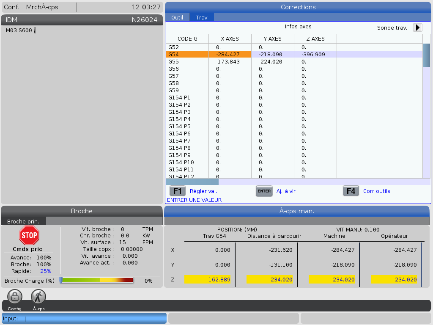The image size is (433, 325).
Task: Click the Vit. surface value 15
Action: (122, 242)
